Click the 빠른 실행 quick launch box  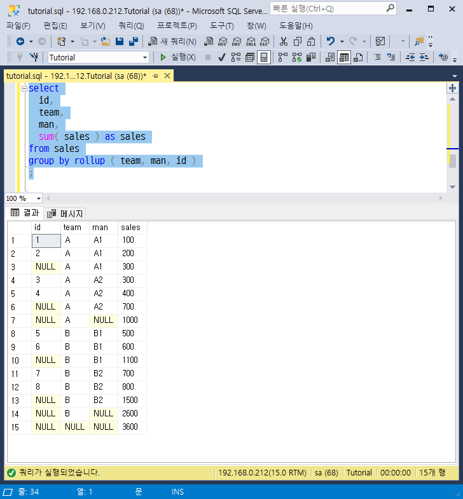tap(333, 9)
